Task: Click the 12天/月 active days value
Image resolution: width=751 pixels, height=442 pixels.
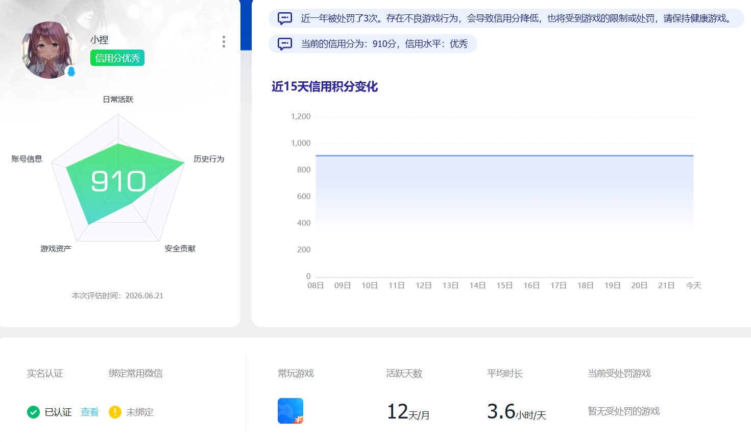Action: 408,412
